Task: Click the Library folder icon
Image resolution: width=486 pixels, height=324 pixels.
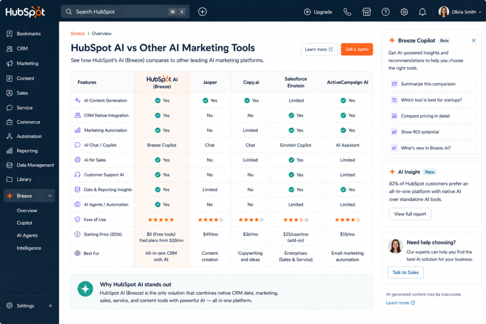Action: pos(9,179)
